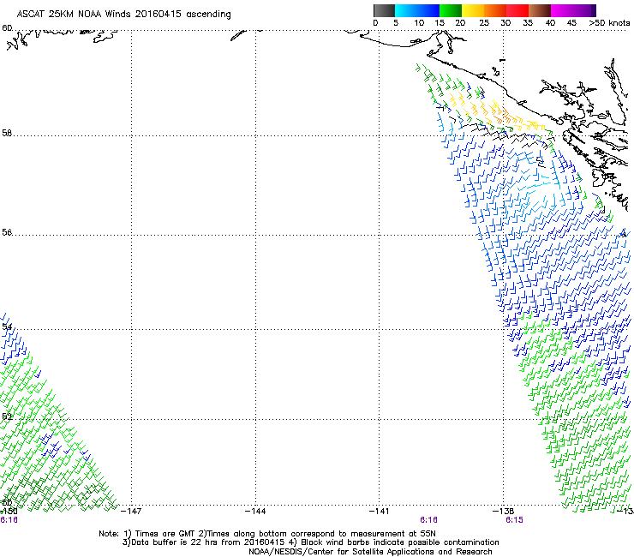Click the '-138' longitude axis label
This screenshot has width=634, height=557.
(504, 512)
